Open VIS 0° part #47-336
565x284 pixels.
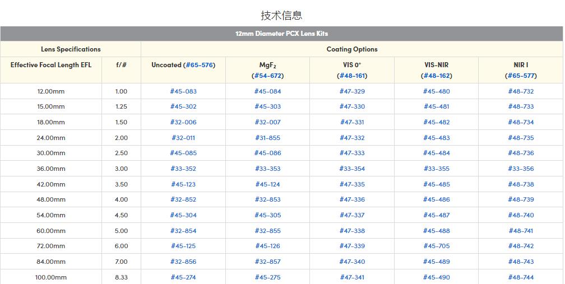tap(352, 199)
